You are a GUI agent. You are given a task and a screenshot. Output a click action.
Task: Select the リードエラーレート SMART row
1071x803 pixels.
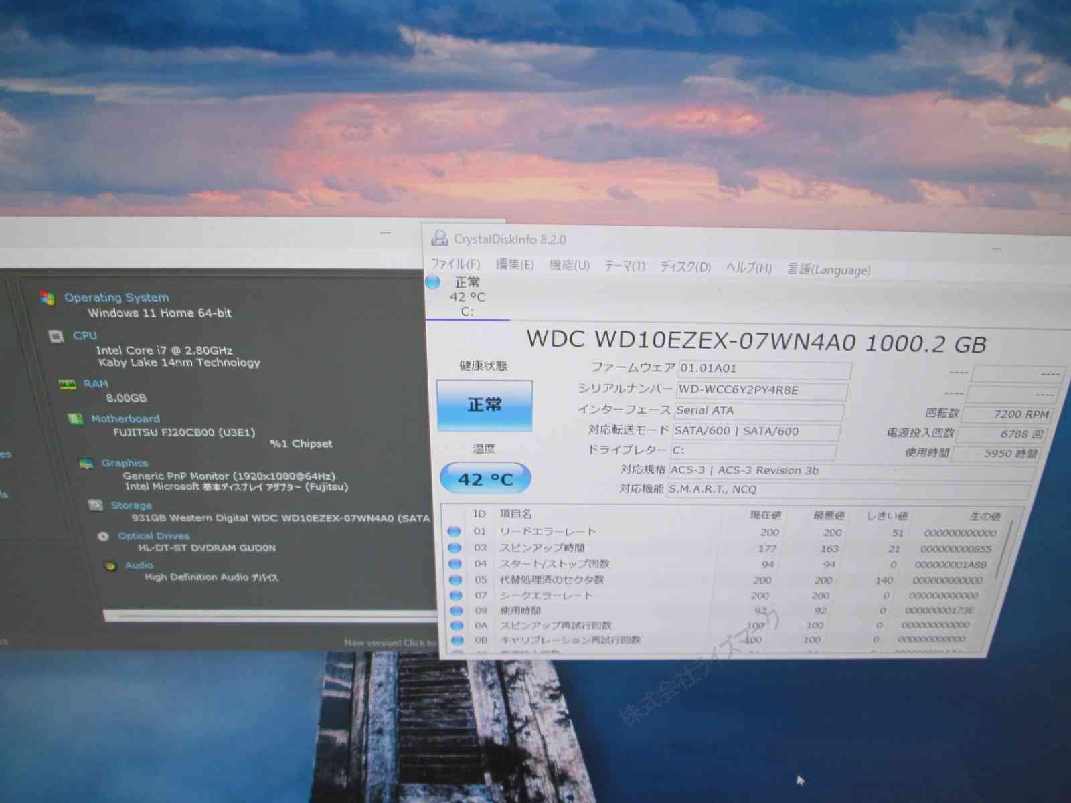(548, 532)
